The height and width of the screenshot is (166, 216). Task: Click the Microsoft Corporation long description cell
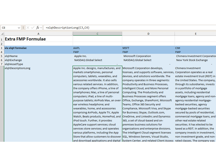tap(148, 104)
